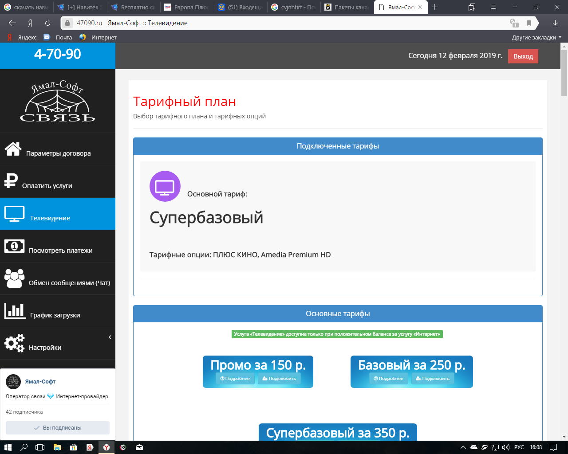
Task: Click the Вы подписаны button in the widget
Action: 58,428
